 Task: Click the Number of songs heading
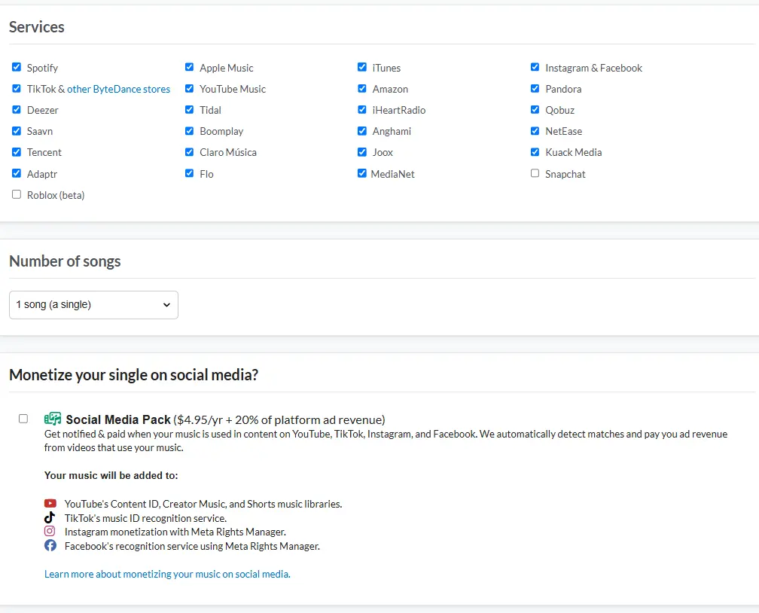point(65,261)
